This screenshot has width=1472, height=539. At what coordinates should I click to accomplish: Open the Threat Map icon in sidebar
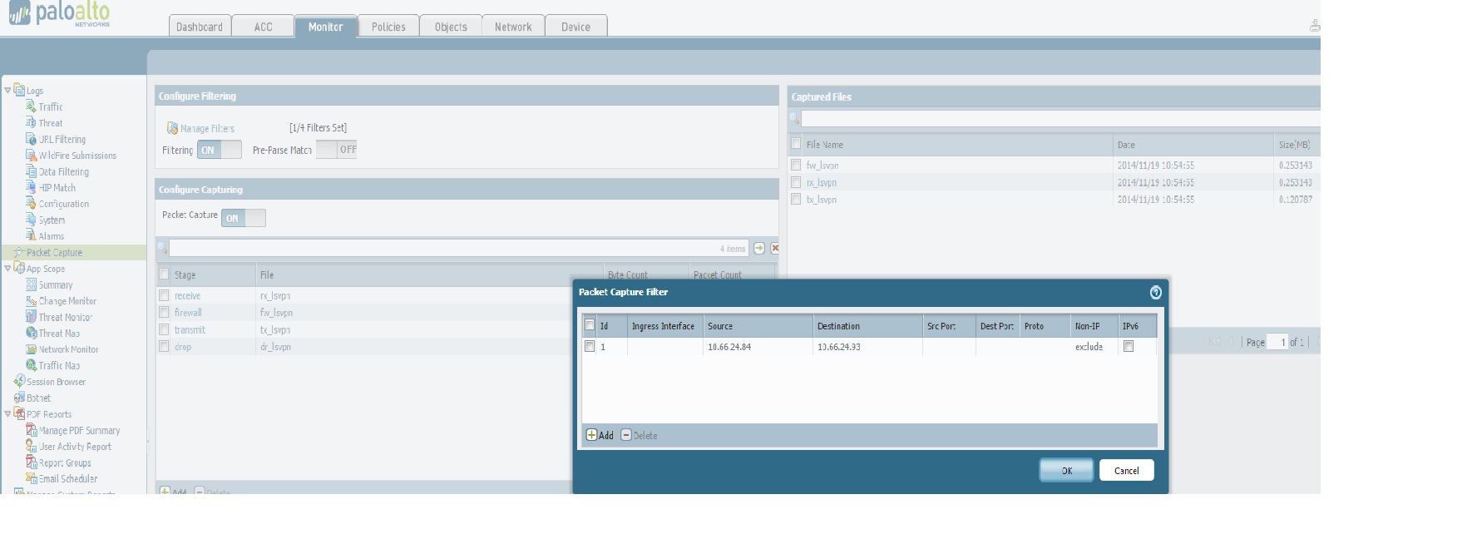point(32,334)
